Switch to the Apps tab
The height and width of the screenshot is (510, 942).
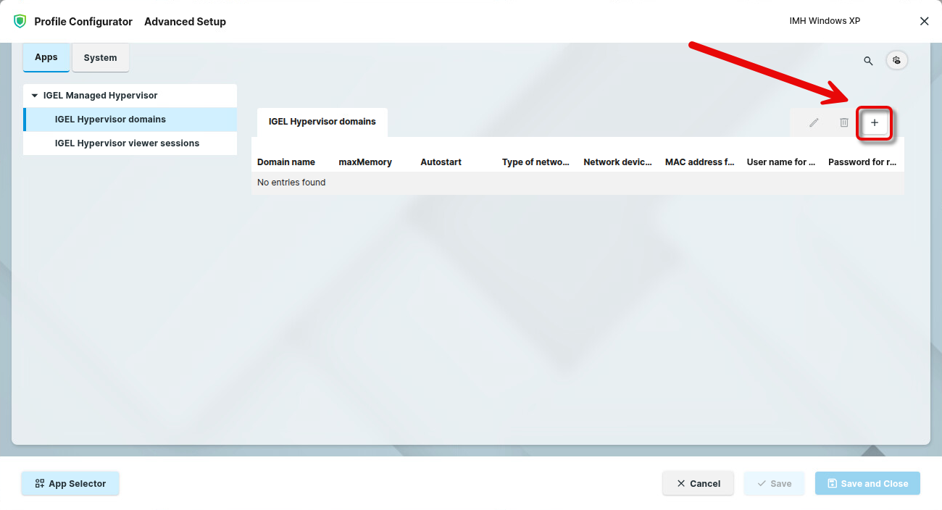pos(46,58)
